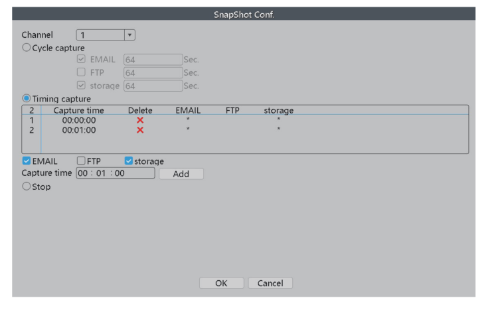Select the Timing capture option
The image size is (498, 310).
click(x=27, y=99)
